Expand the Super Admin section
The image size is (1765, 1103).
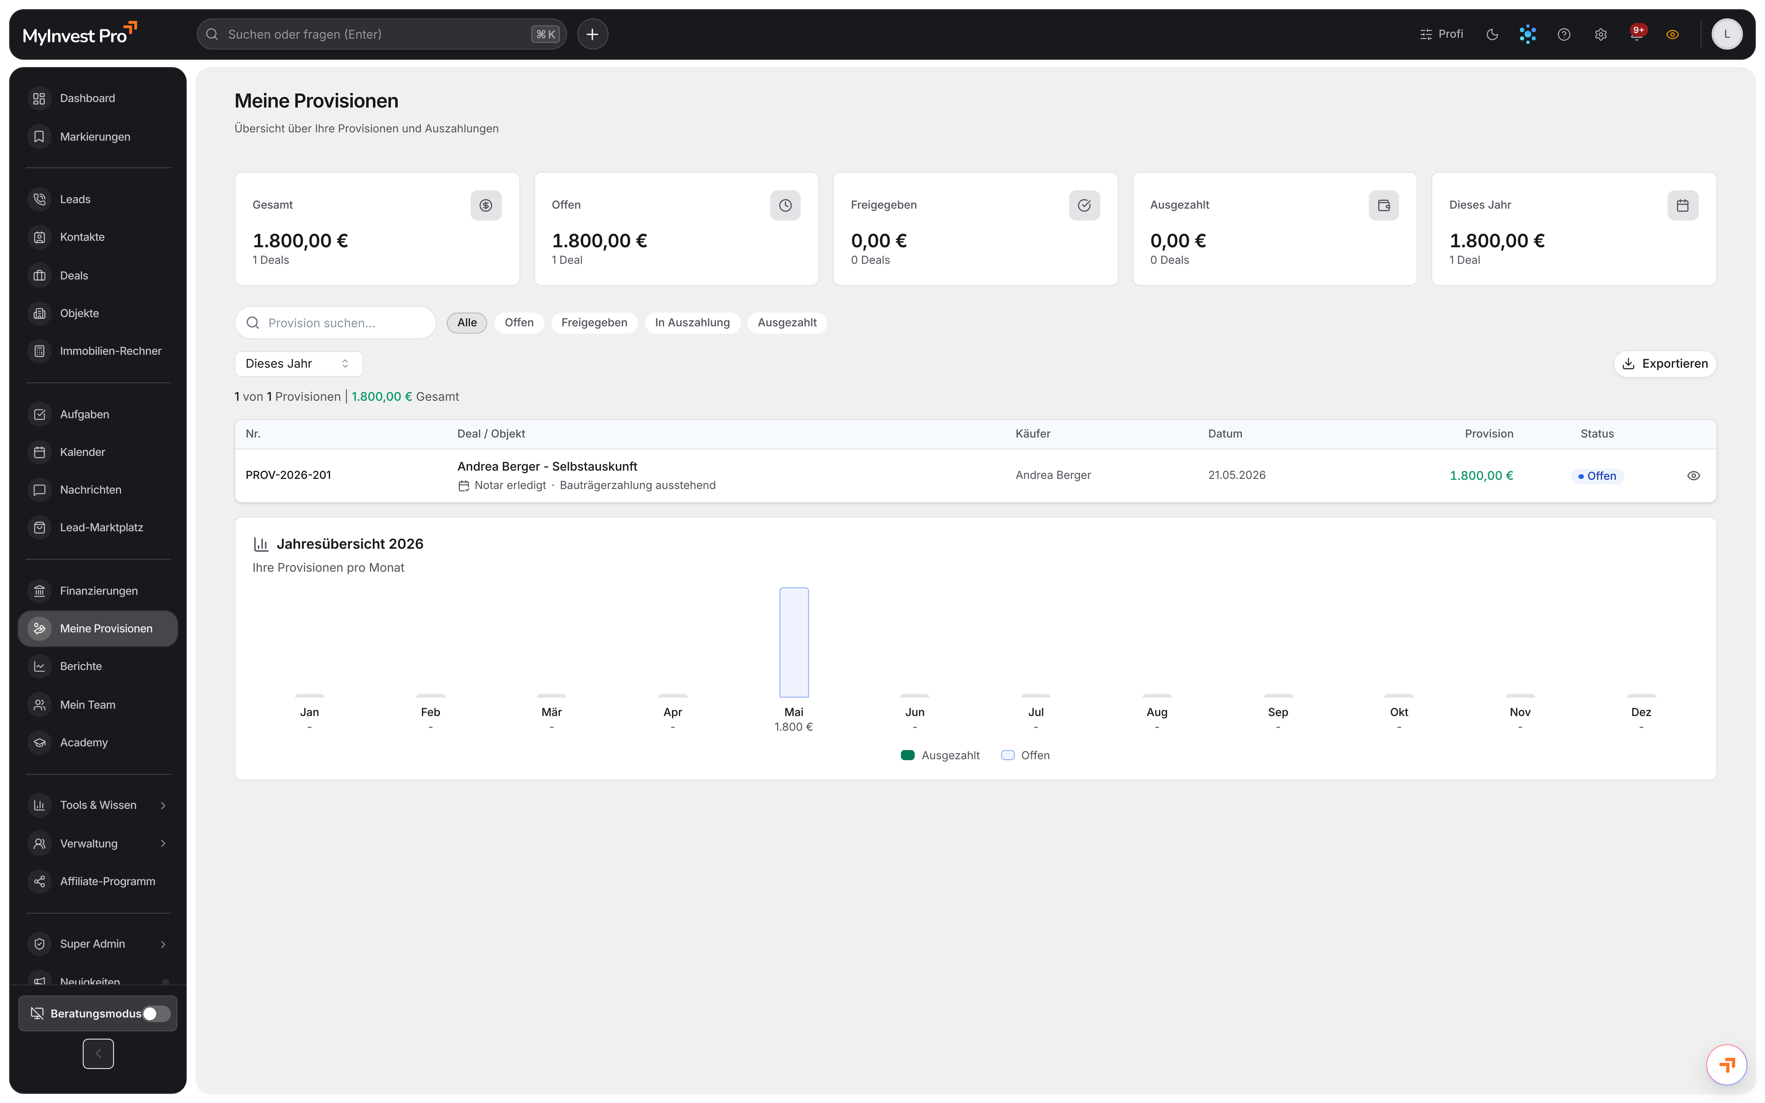pyautogui.click(x=98, y=944)
